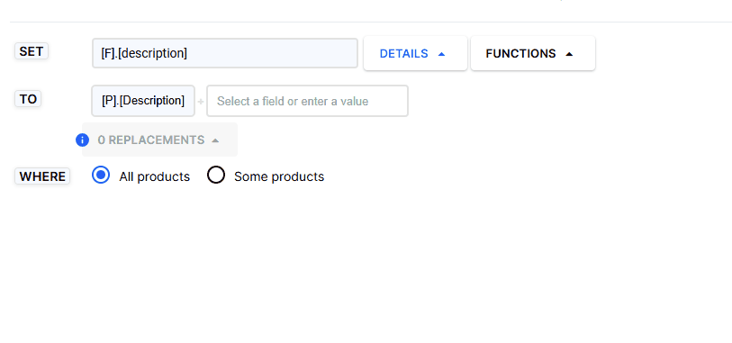732x343 pixels.
Task: Focus the 'Select a field or enter a value' box
Action: tap(308, 101)
